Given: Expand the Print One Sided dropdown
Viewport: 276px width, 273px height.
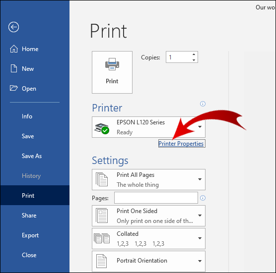Looking at the screenshot, I should coord(148,216).
